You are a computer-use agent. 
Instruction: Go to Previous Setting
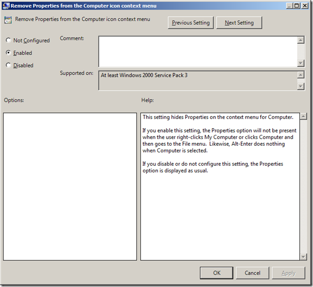point(191,23)
